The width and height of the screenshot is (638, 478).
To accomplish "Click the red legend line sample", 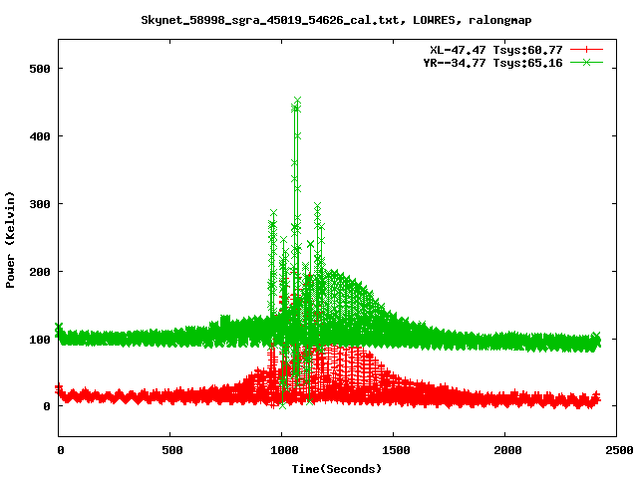I will point(586,50).
